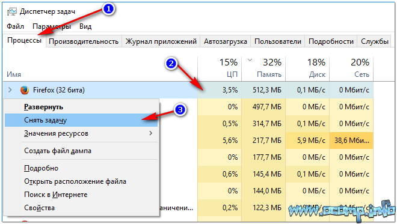Open the Вид menu
The width and height of the screenshot is (397, 224).
[85, 26]
